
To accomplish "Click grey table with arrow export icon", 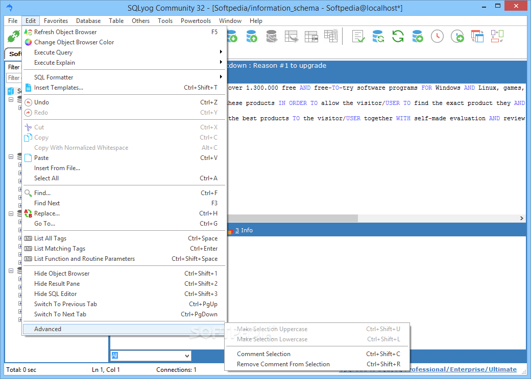I will click(291, 36).
